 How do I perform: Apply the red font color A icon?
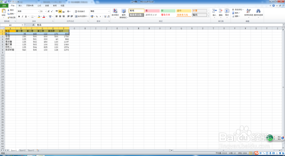click(x=44, y=17)
